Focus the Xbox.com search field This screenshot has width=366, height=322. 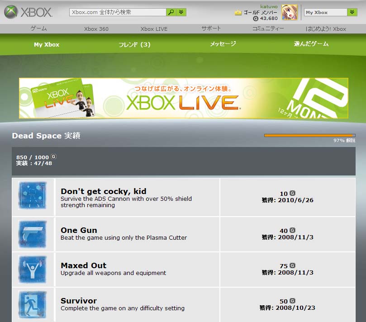[118, 12]
